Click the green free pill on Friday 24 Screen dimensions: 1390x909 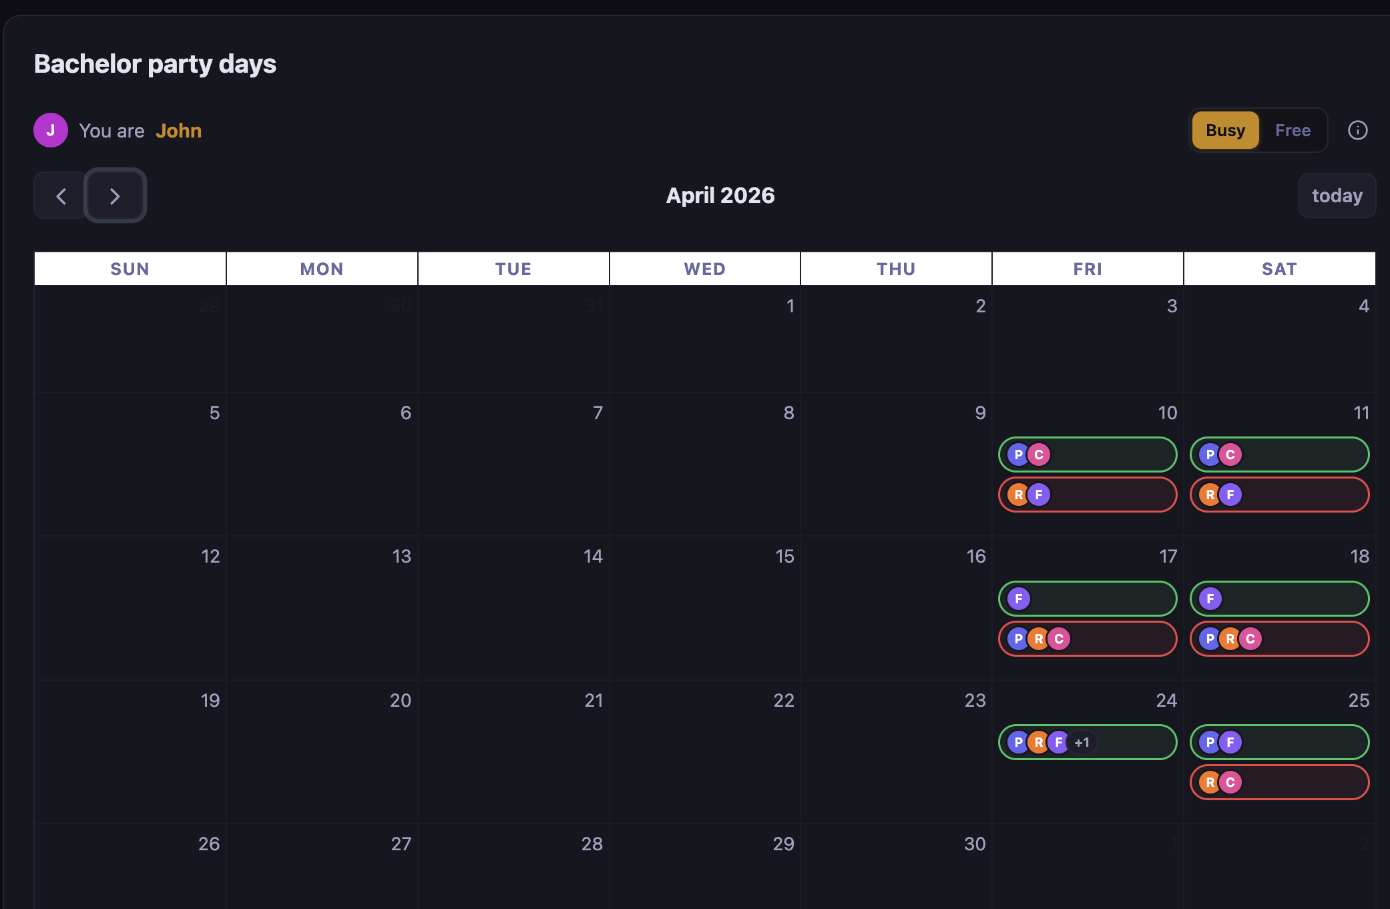click(1088, 742)
